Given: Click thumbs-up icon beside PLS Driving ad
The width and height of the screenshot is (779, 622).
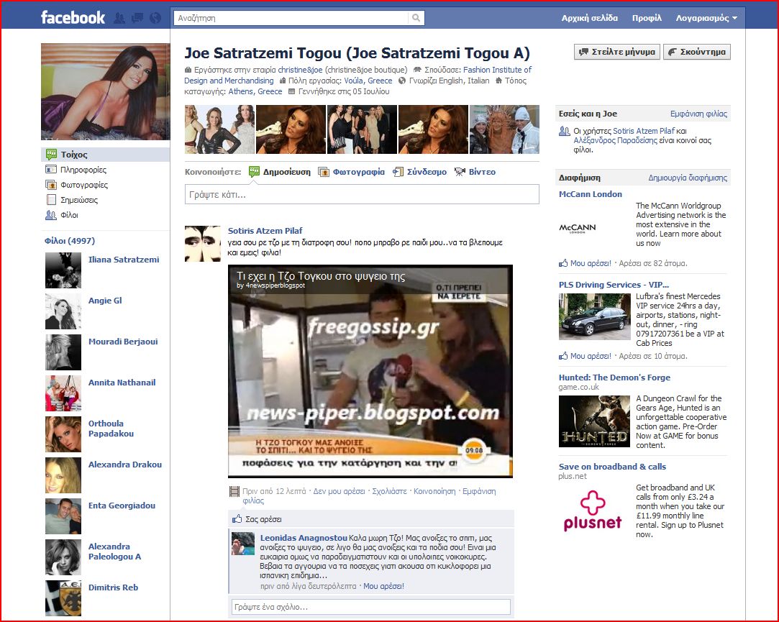Looking at the screenshot, I should pos(563,356).
